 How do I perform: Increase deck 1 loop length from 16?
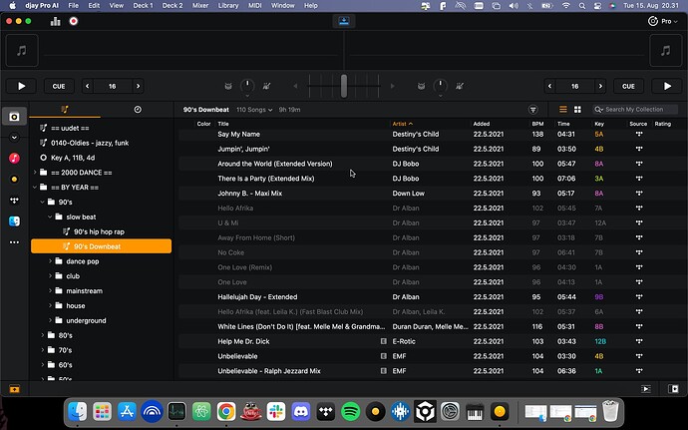(139, 86)
